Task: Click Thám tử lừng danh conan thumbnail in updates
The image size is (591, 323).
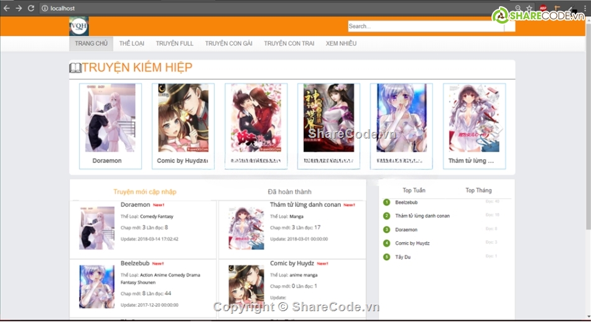Action: click(246, 228)
